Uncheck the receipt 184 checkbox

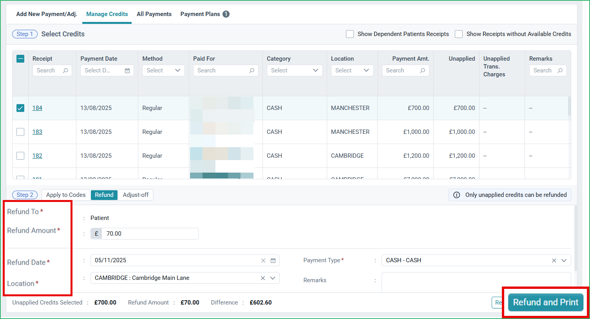coord(20,108)
